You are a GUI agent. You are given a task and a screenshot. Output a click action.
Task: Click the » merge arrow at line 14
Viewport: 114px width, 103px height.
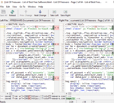coord(55,53)
